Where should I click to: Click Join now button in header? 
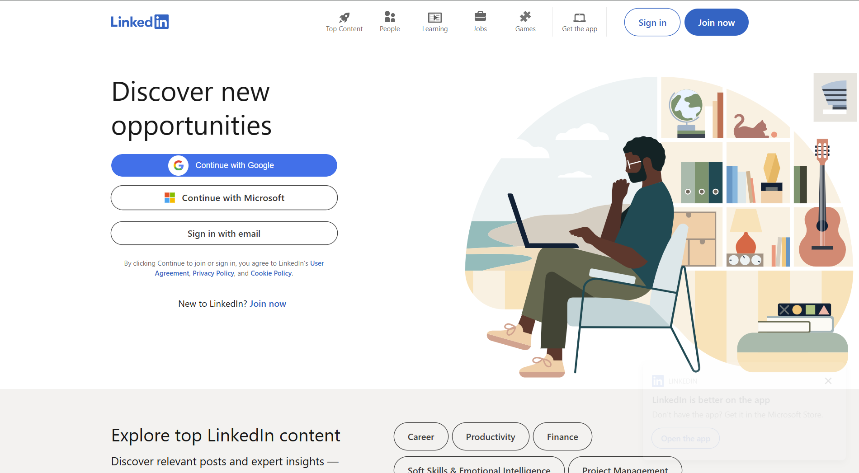tap(717, 22)
